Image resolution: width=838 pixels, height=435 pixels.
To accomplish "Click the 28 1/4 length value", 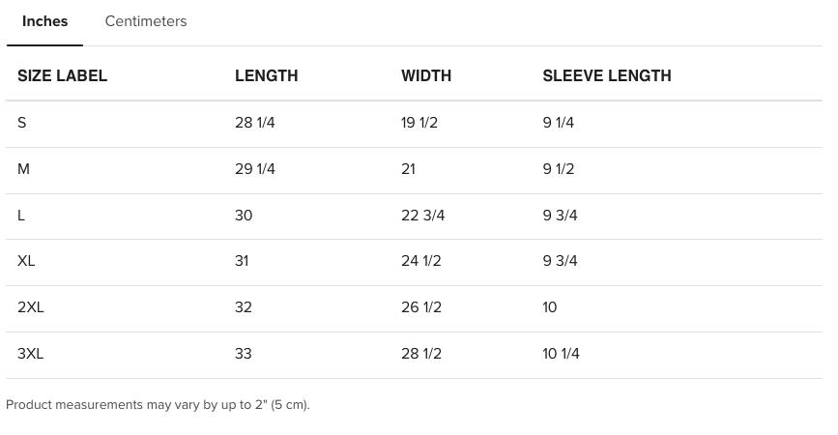I will click(x=254, y=123).
